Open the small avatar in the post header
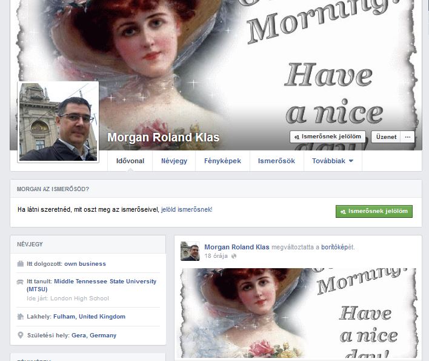This screenshot has height=361, width=429. point(190,251)
